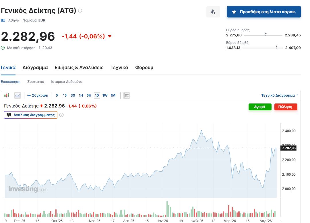Image resolution: width=310 pixels, height=223 pixels.
Task: Click the Greek flag icon
Action: [x=3, y=20]
